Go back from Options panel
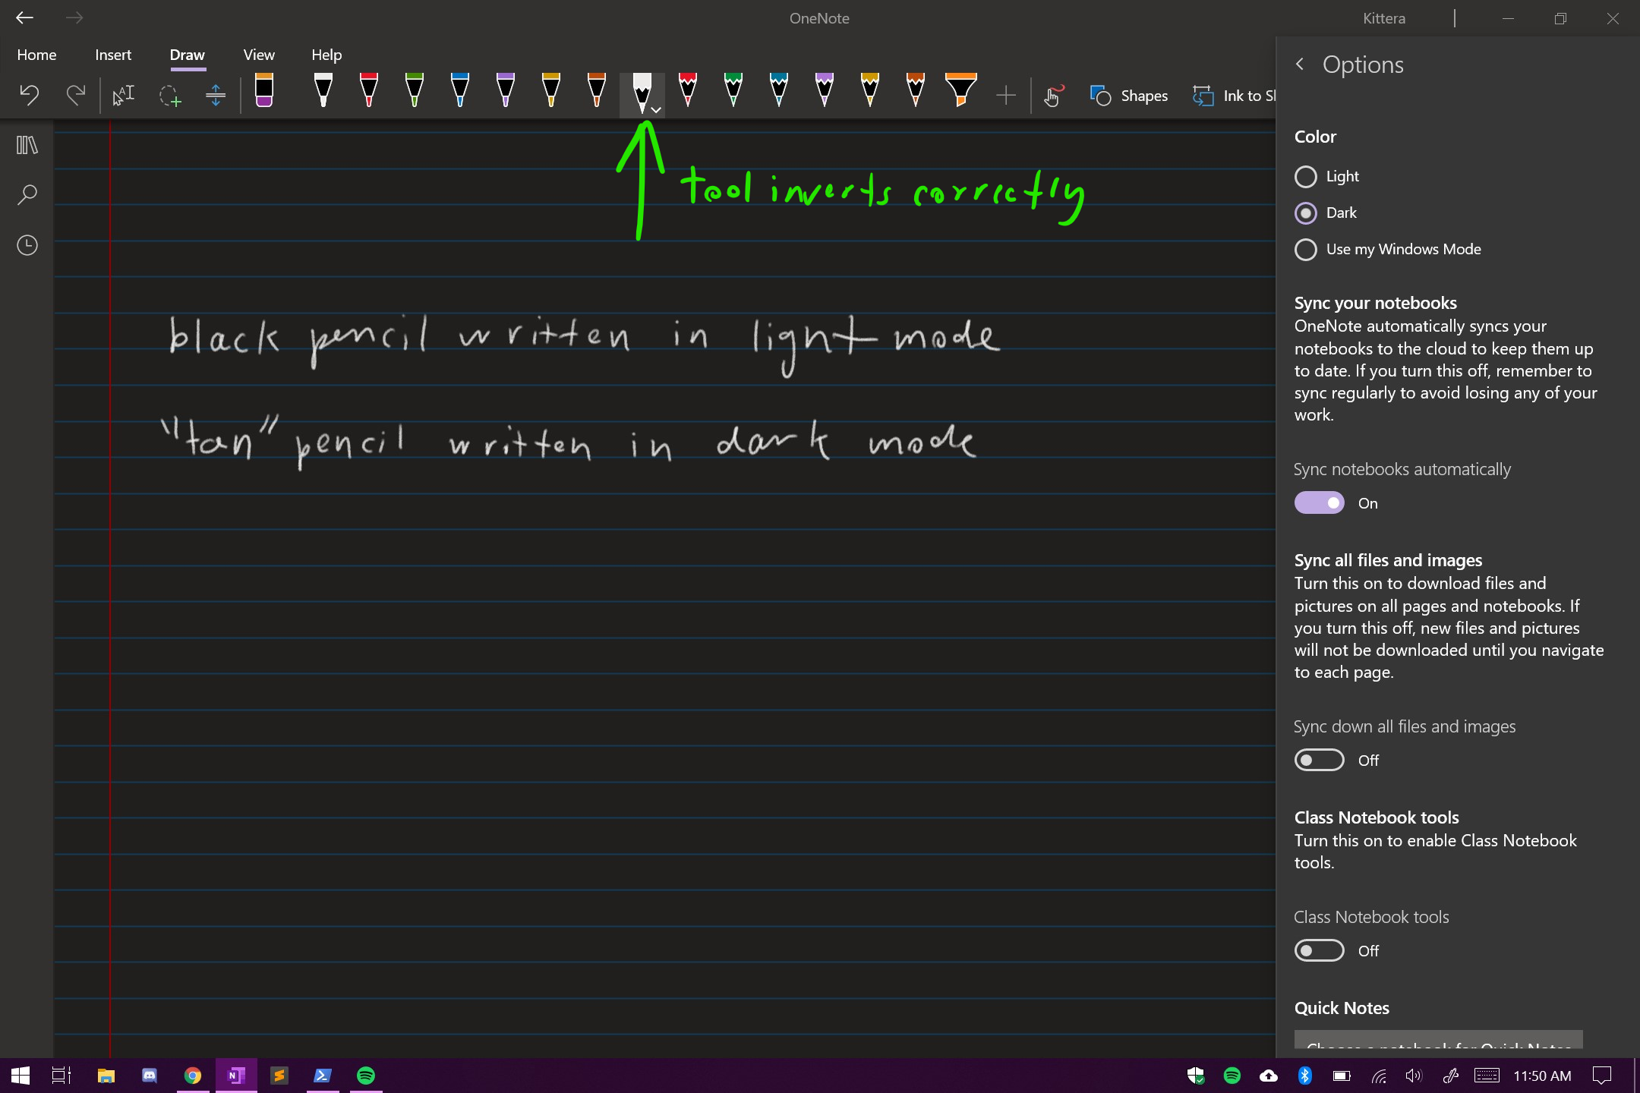The width and height of the screenshot is (1640, 1093). (x=1300, y=65)
